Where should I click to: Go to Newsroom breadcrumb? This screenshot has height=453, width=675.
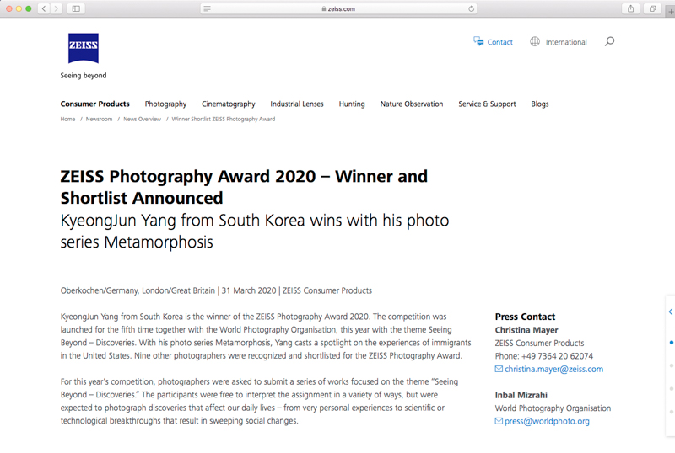(99, 119)
